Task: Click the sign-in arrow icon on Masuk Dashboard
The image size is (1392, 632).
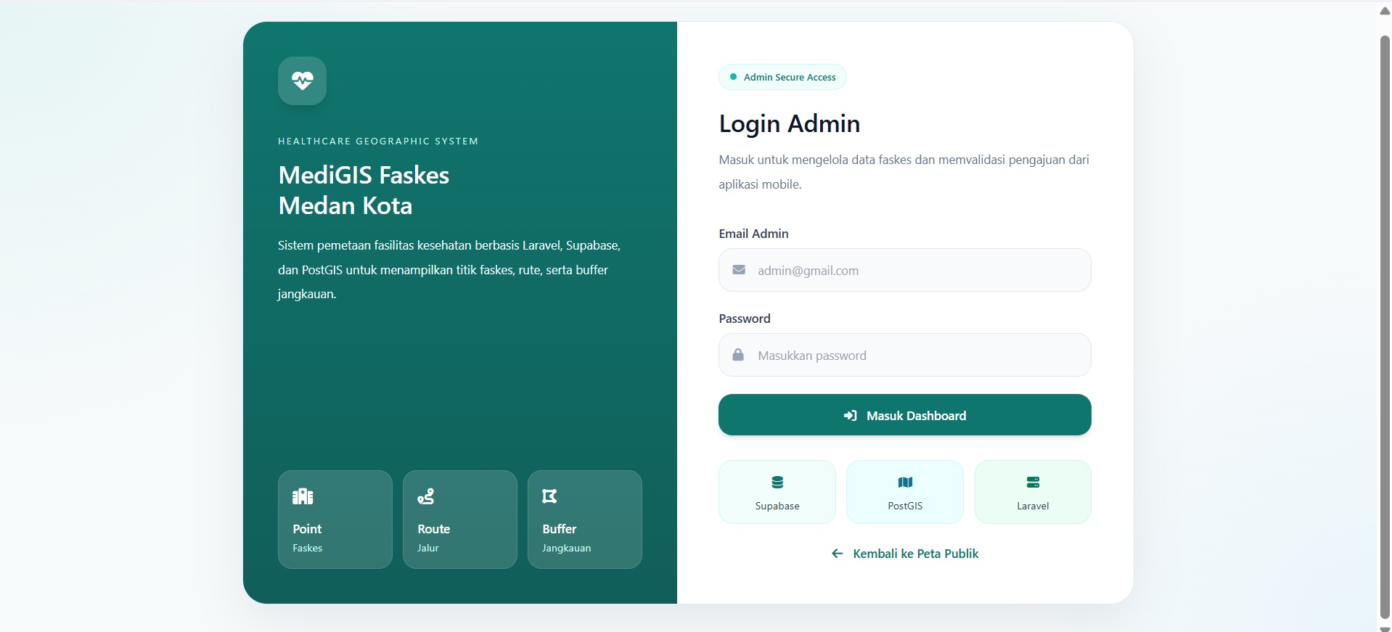Action: coord(851,416)
